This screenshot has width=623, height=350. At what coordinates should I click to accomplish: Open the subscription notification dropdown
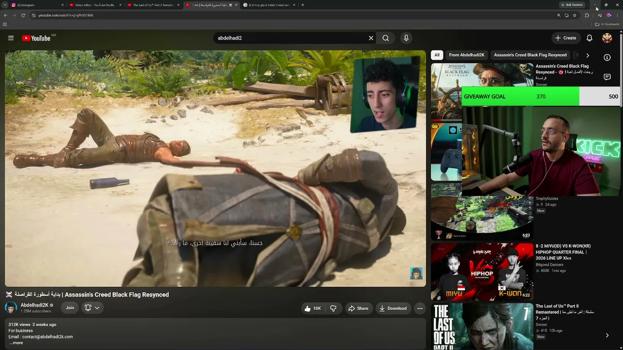coord(92,308)
